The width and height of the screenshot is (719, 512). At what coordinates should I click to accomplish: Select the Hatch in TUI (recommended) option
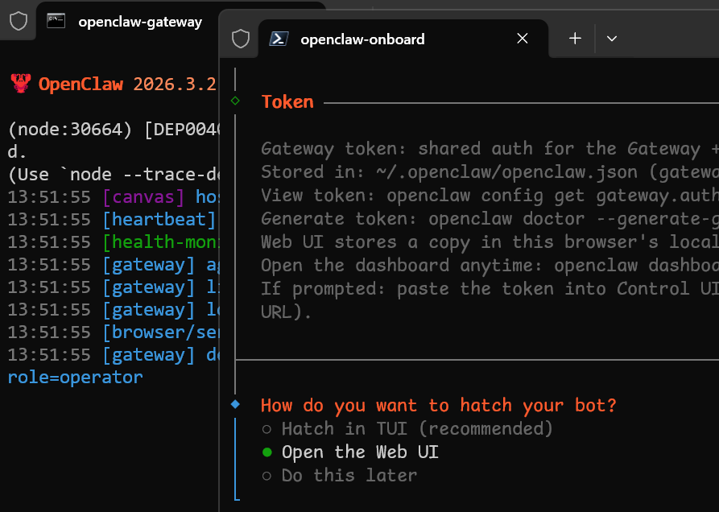(x=417, y=428)
